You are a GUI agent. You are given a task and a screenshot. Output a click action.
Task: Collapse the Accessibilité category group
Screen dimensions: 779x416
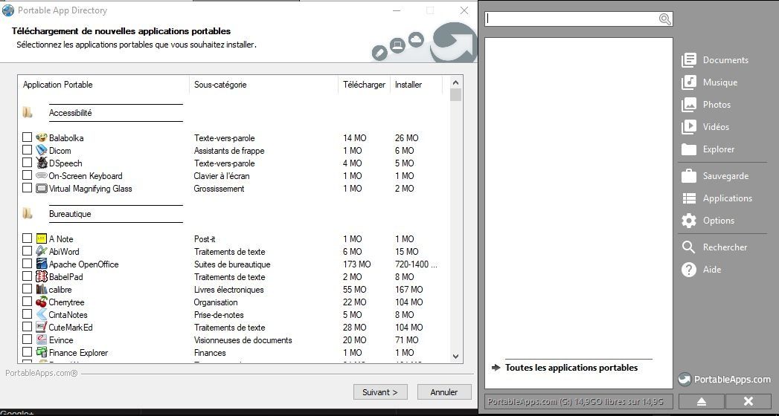[x=28, y=113]
